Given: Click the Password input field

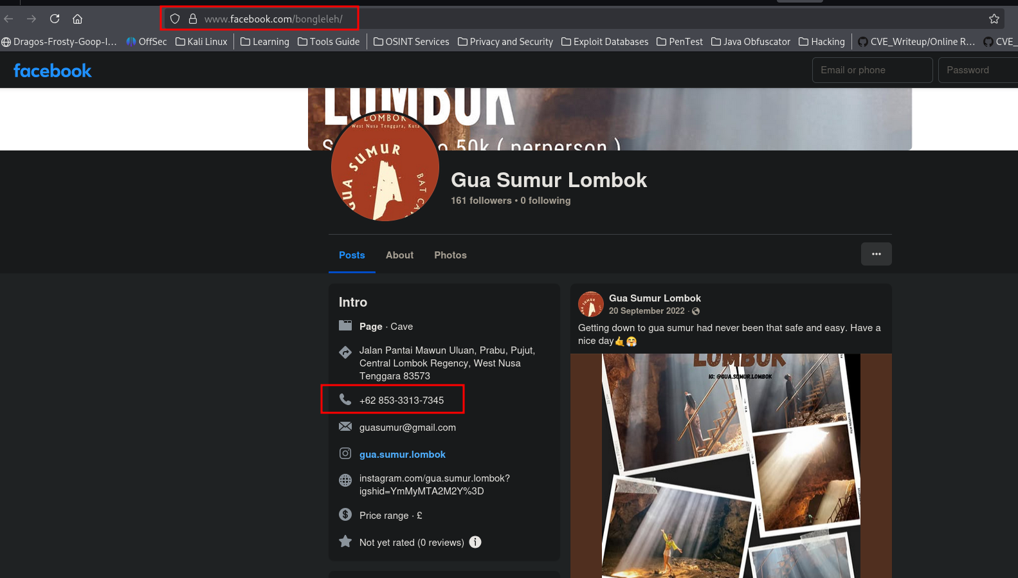Looking at the screenshot, I should pyautogui.click(x=977, y=70).
